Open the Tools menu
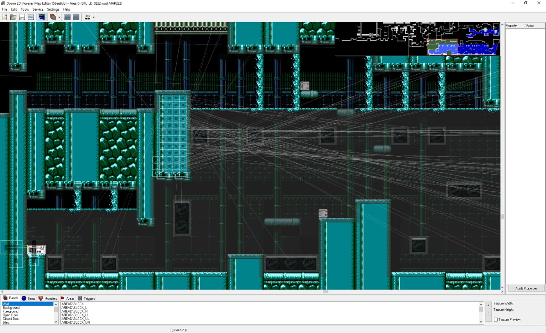 click(25, 9)
